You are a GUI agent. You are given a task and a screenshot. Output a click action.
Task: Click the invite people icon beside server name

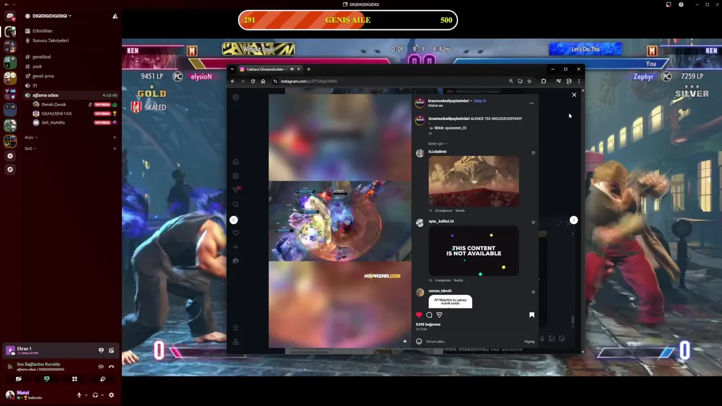(115, 16)
